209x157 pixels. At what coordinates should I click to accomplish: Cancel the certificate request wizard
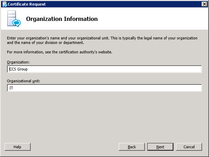189,147
